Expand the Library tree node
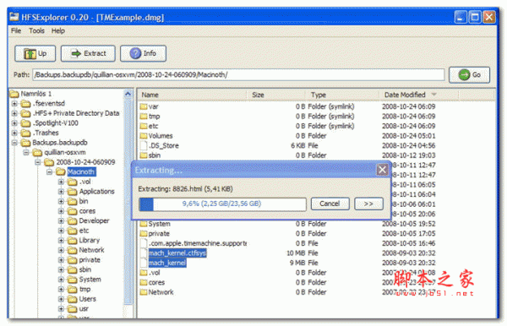The width and height of the screenshot is (507, 326). tap(61, 241)
